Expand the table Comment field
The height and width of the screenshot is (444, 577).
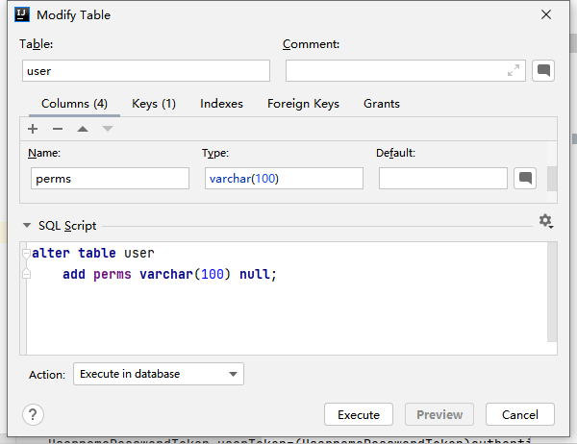[x=514, y=70]
